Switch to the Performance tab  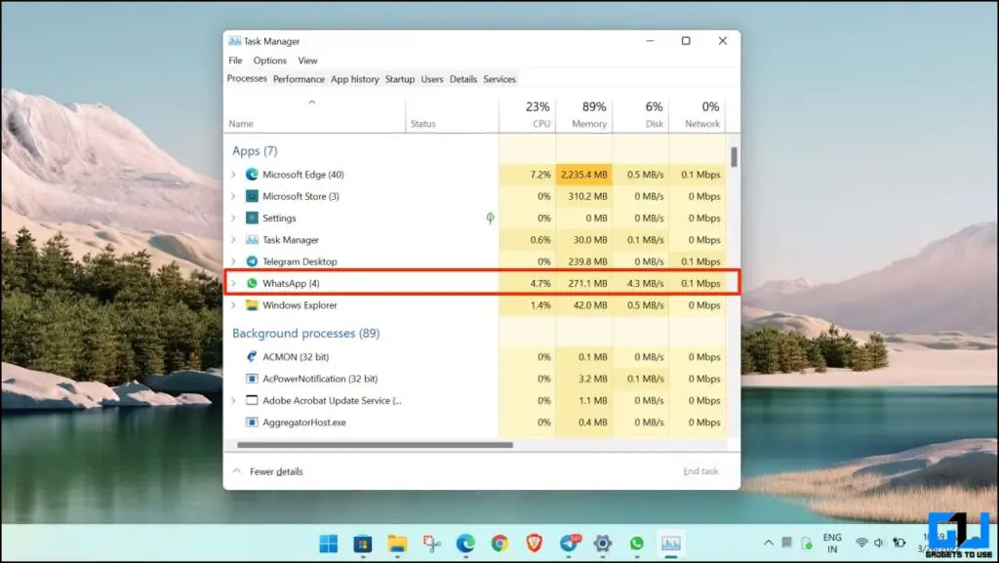[299, 79]
